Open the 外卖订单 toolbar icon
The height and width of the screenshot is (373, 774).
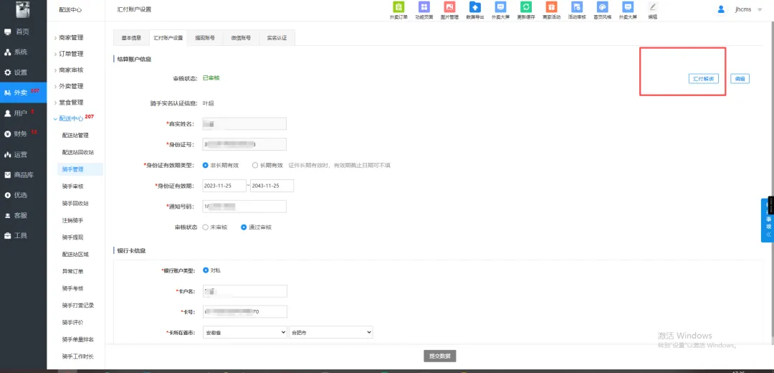[x=399, y=8]
